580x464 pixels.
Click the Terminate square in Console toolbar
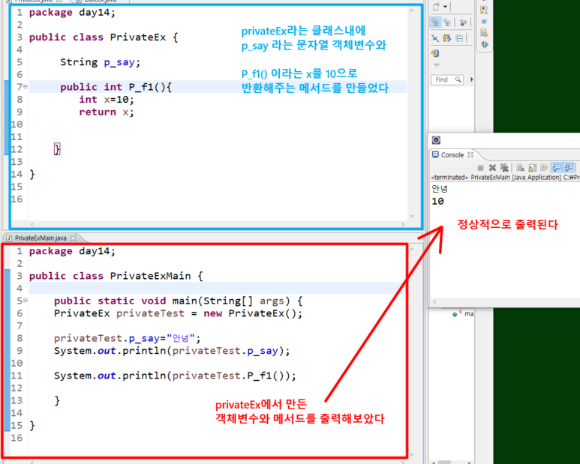[480, 168]
